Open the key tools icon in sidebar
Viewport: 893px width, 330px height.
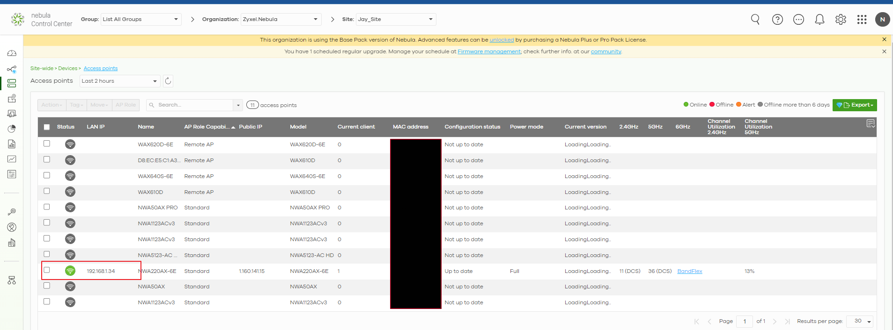[12, 212]
